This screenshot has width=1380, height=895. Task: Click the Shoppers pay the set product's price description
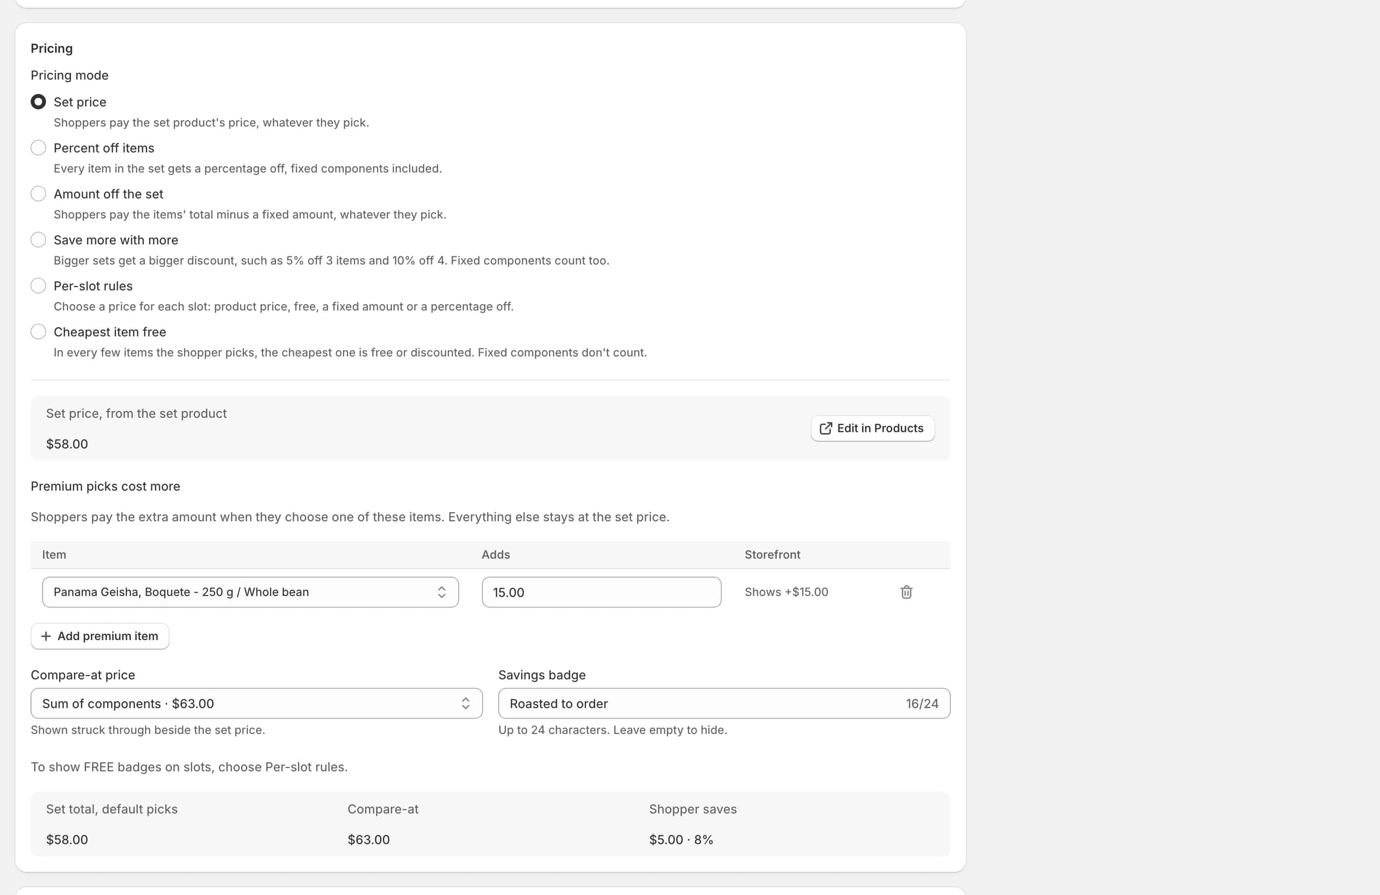point(211,122)
